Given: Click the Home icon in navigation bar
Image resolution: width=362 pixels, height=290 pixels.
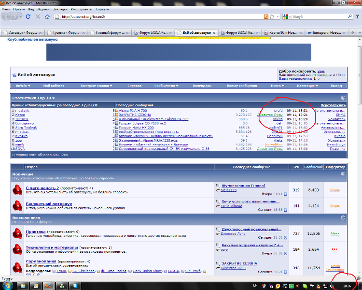Looking at the screenshot, I should click(47, 16).
